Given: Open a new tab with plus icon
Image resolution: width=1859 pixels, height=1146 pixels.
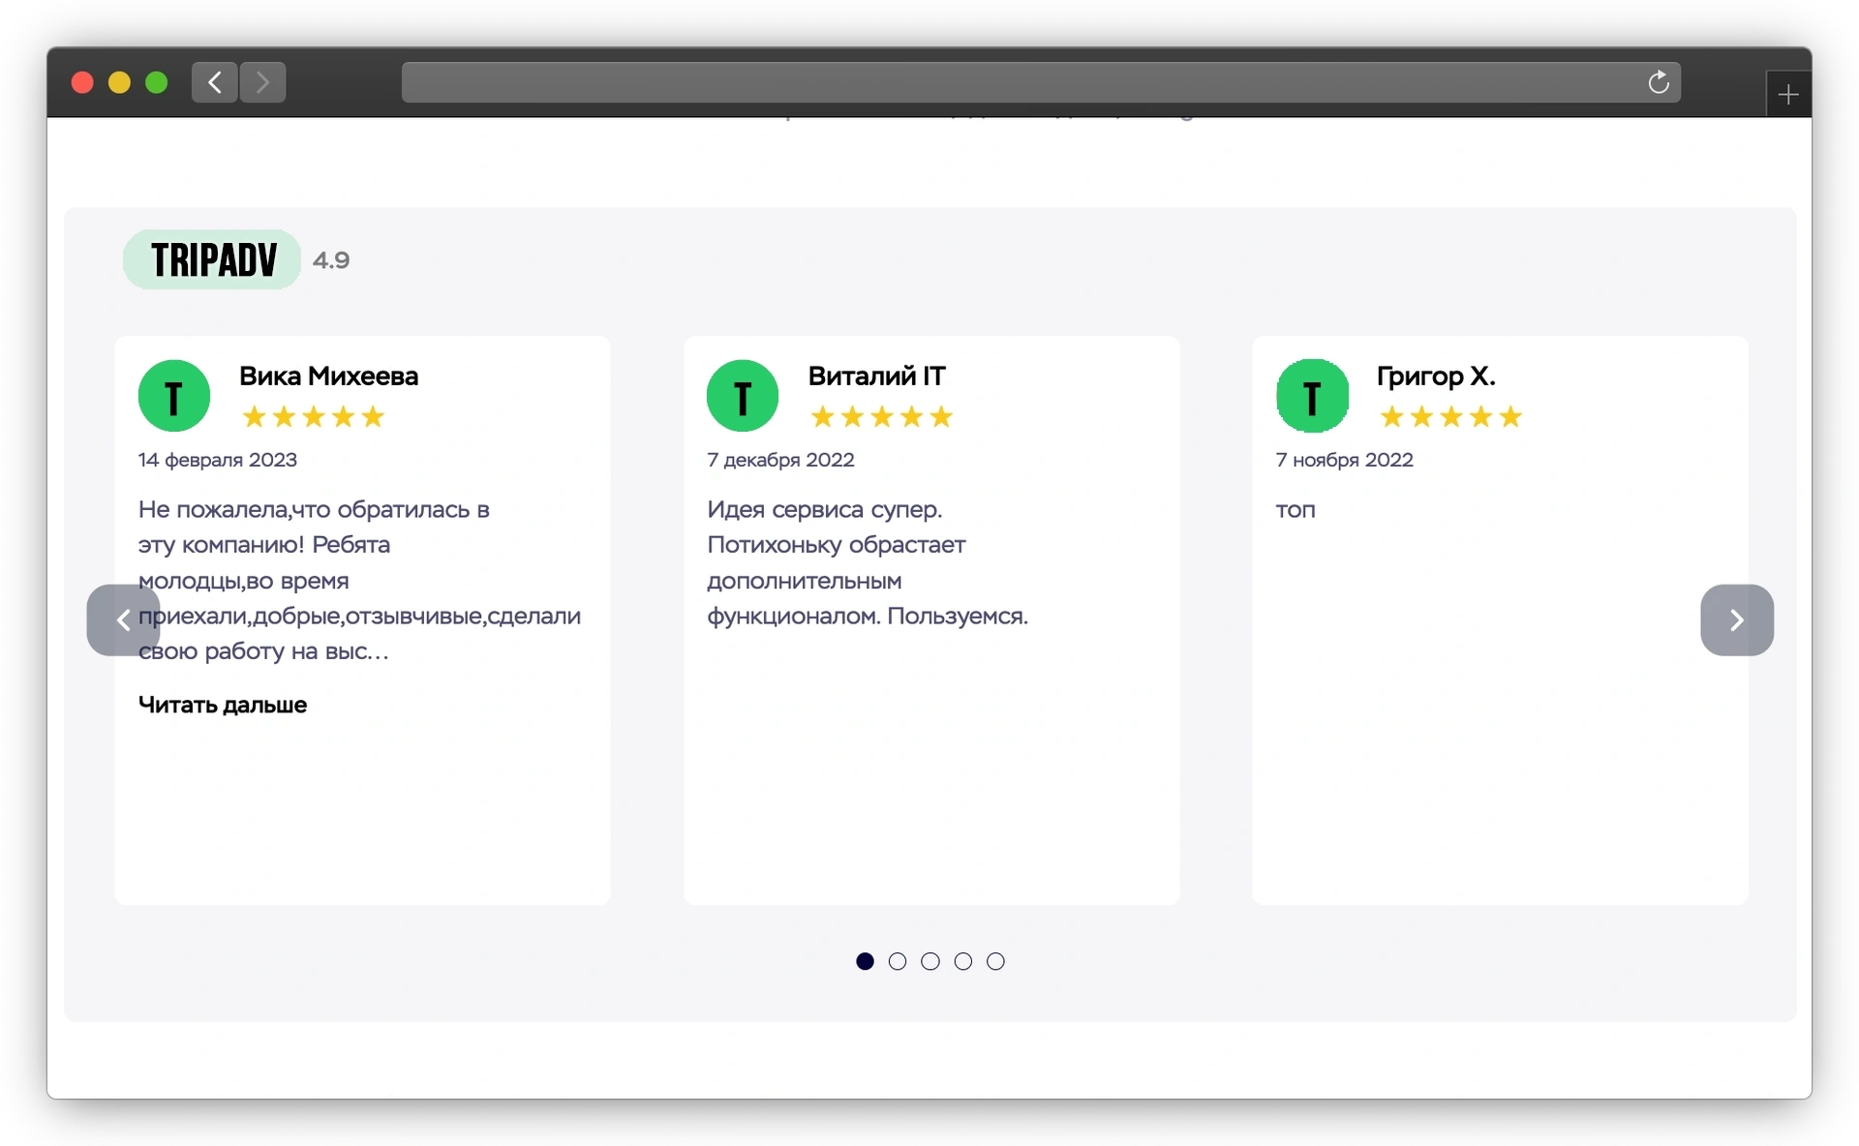Looking at the screenshot, I should point(1787,95).
